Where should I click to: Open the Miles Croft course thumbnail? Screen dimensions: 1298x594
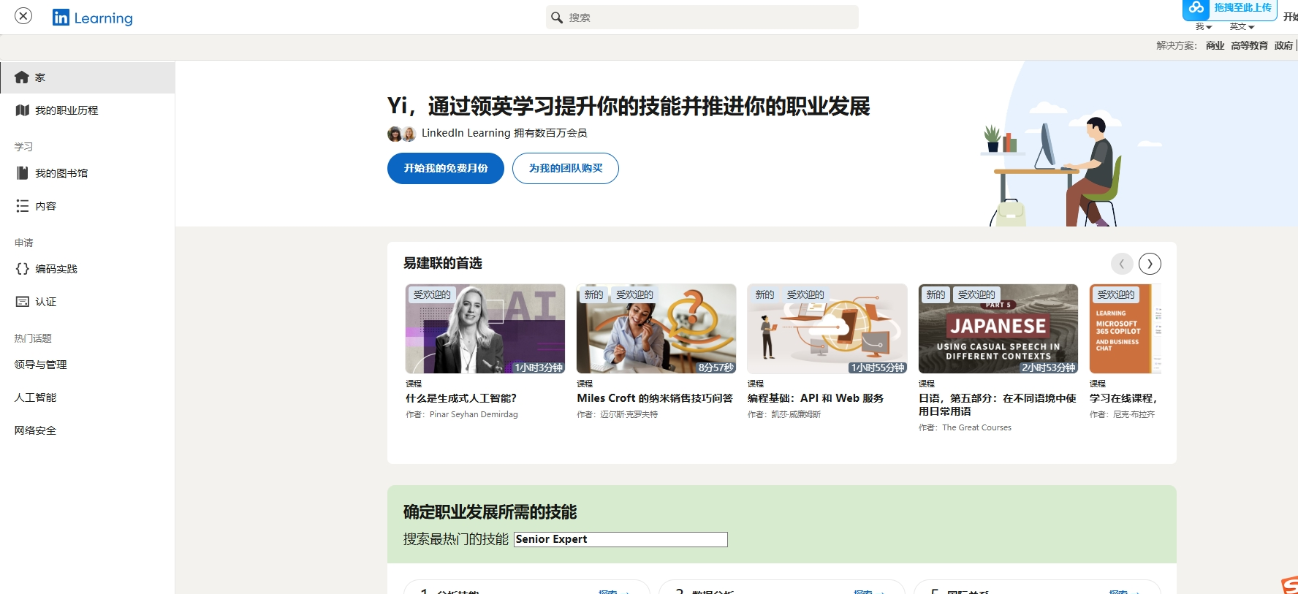pyautogui.click(x=656, y=329)
